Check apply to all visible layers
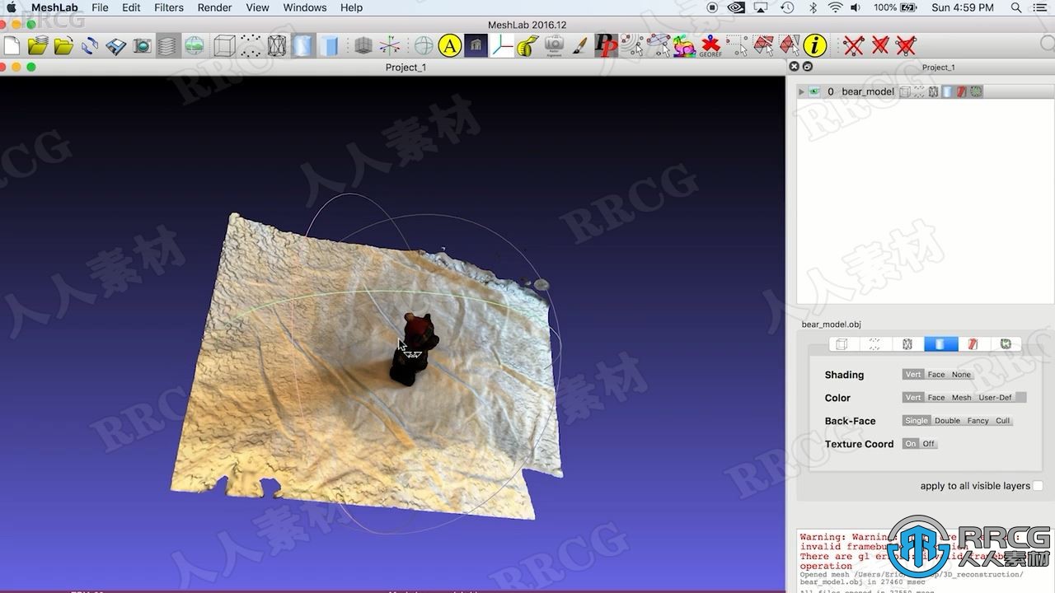This screenshot has height=593, width=1055. [1038, 486]
